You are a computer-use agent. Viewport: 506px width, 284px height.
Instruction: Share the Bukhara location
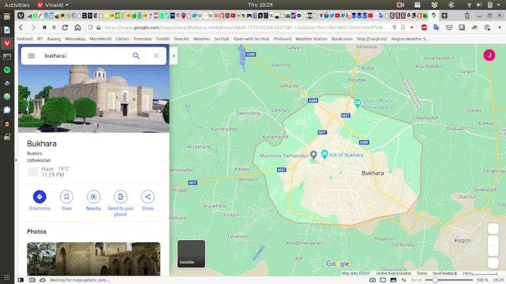click(148, 197)
